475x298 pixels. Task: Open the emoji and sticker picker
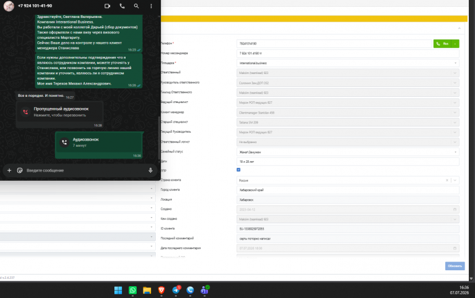(20, 170)
